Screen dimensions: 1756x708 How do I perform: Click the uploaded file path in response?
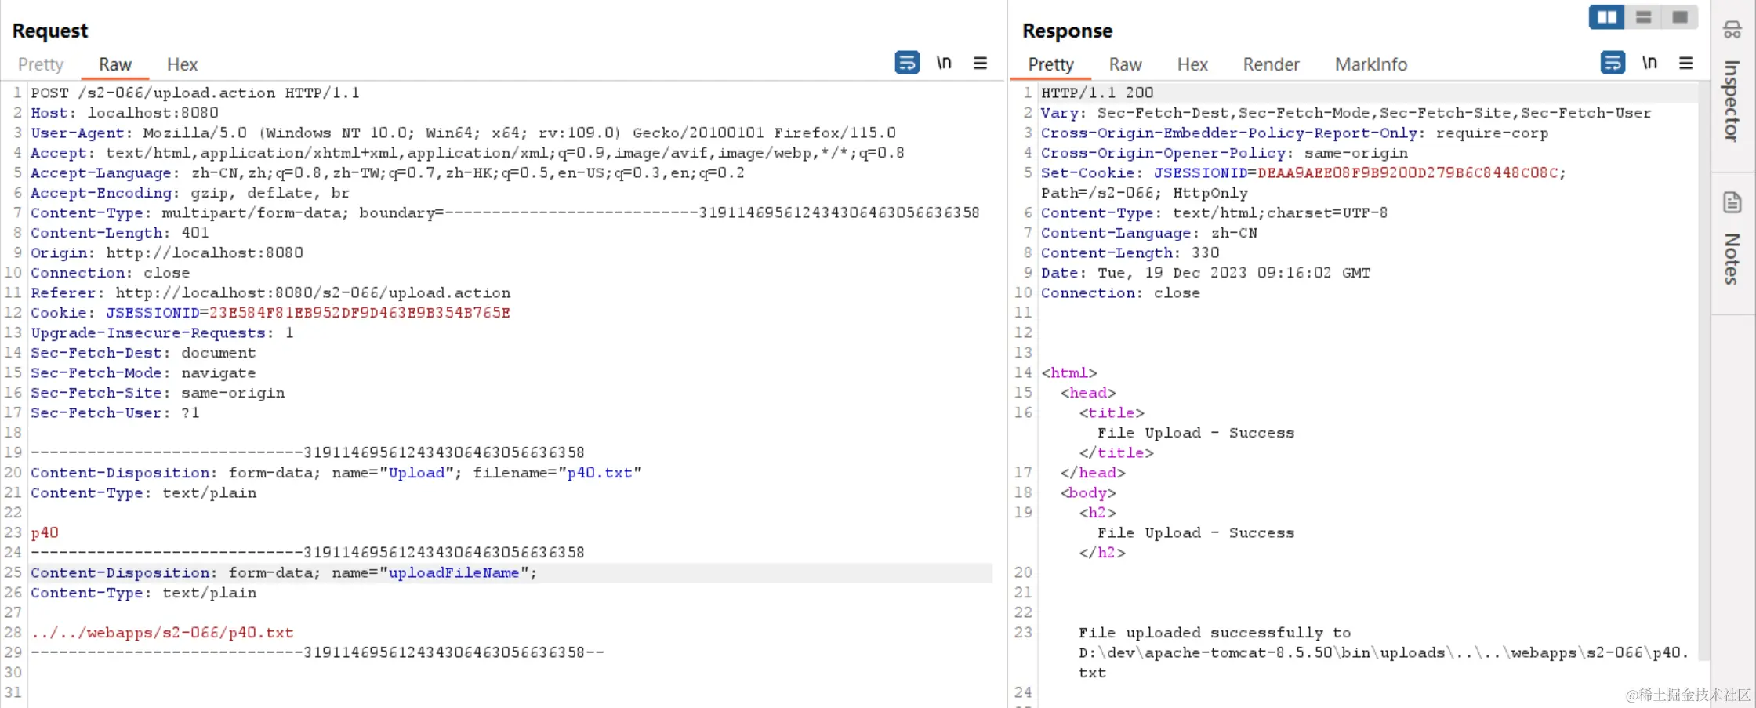point(1383,663)
